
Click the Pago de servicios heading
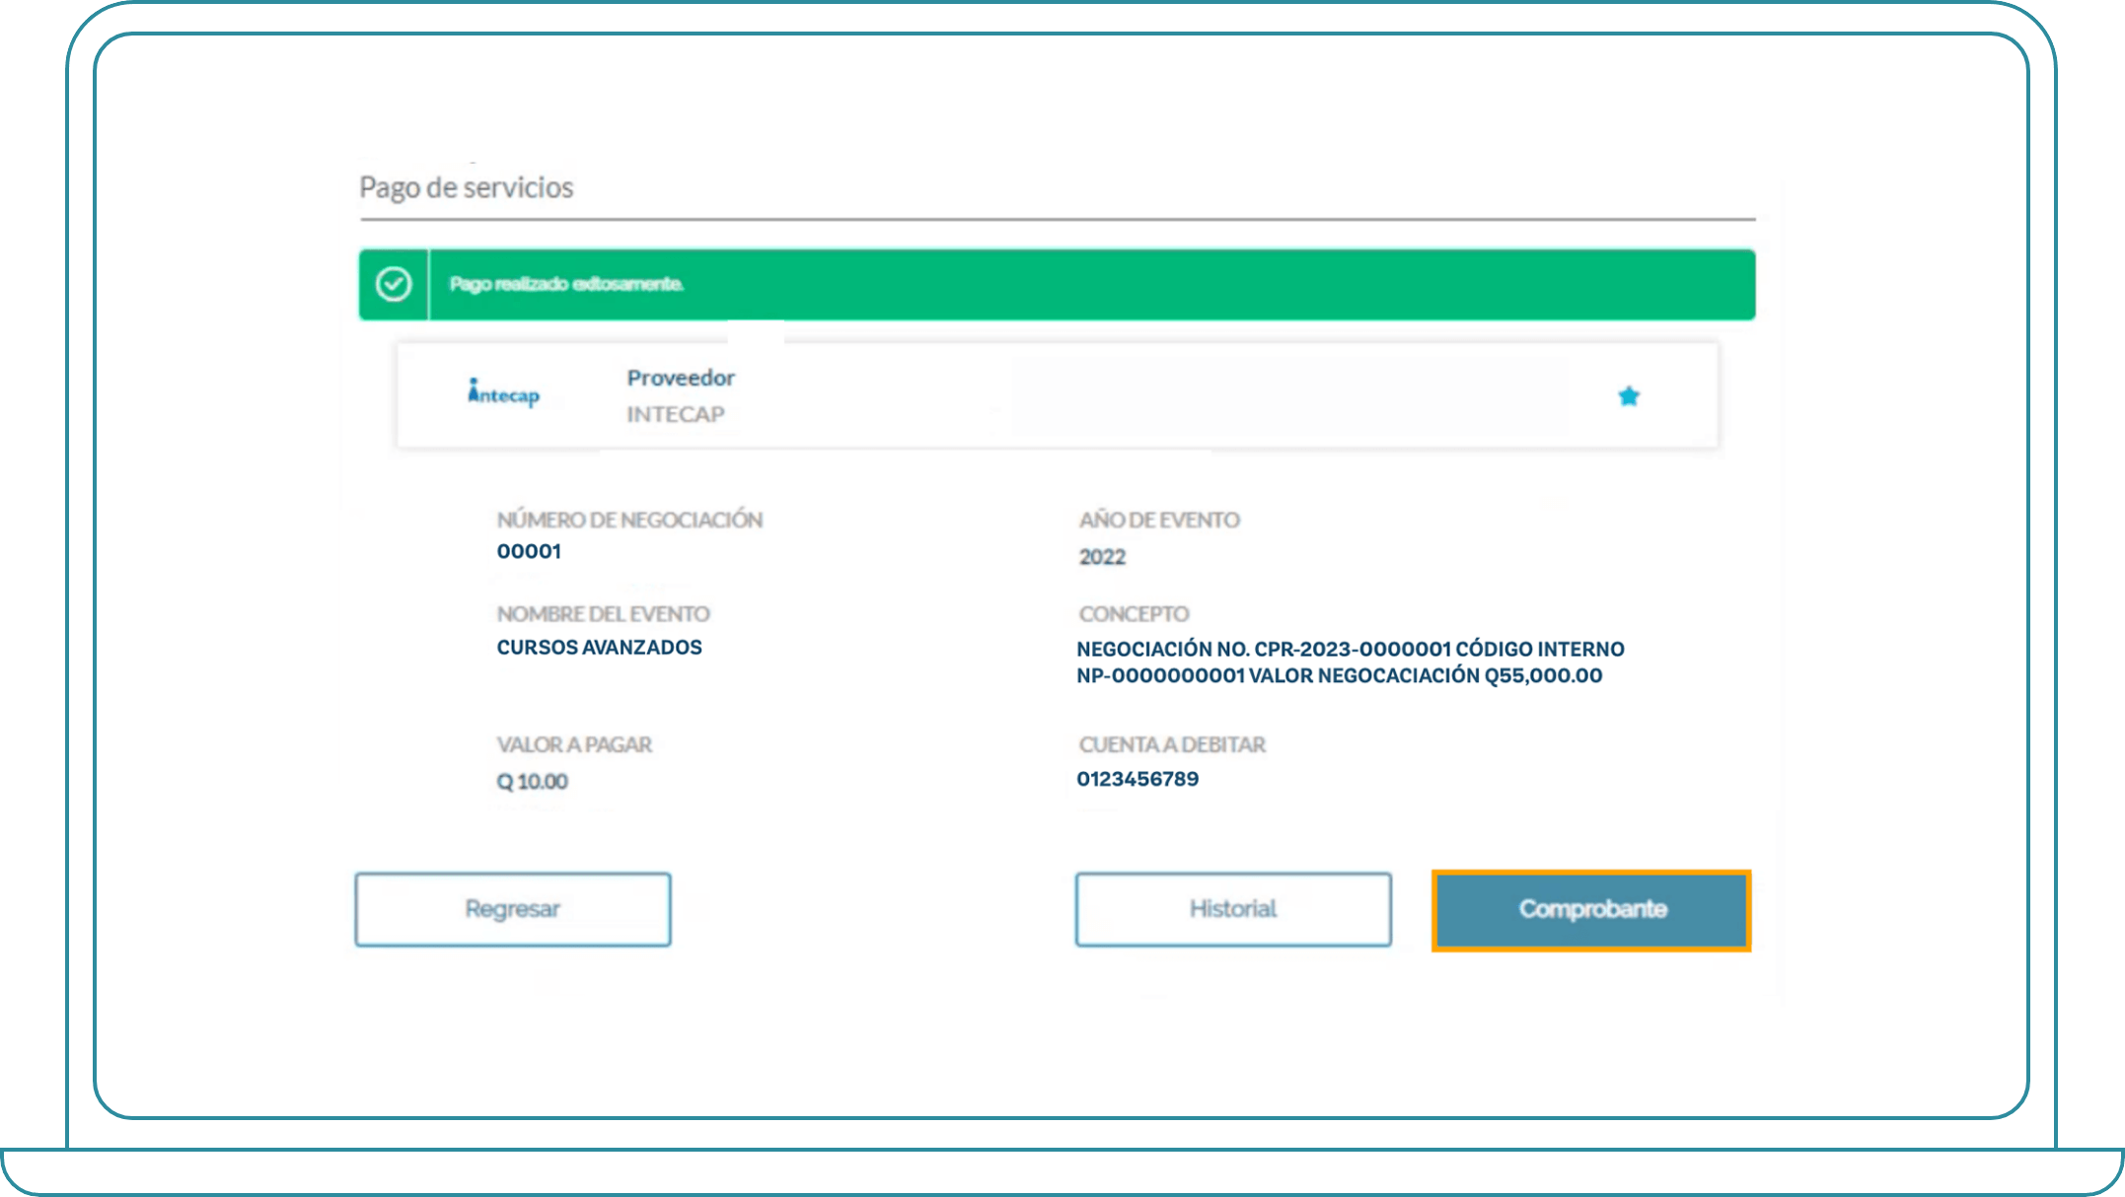[x=466, y=187]
